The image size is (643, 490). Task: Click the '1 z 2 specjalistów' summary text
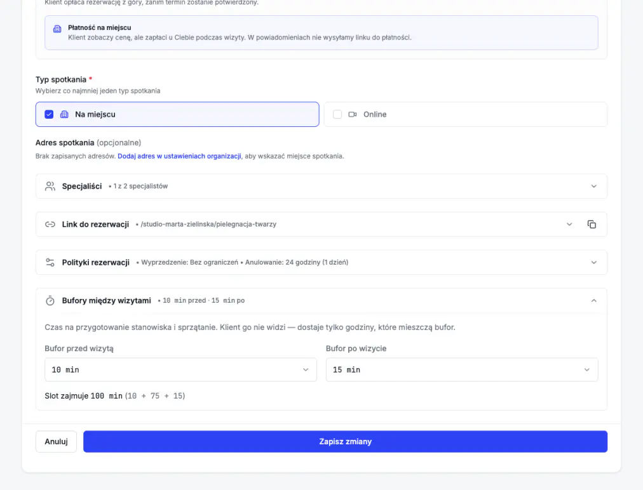[140, 186]
